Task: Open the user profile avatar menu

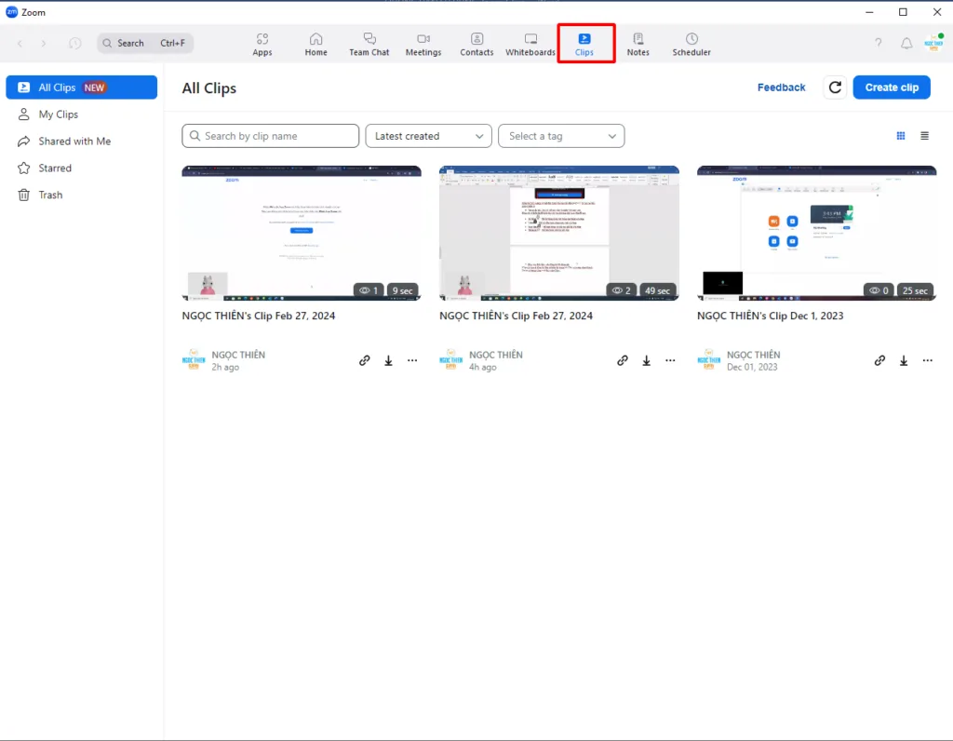Action: 933,43
